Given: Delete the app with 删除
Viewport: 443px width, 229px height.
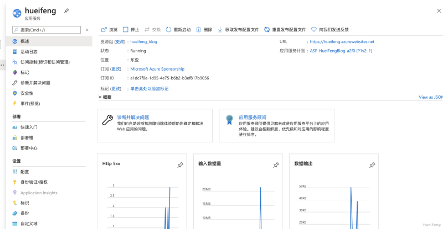Looking at the screenshot, I should [204, 30].
